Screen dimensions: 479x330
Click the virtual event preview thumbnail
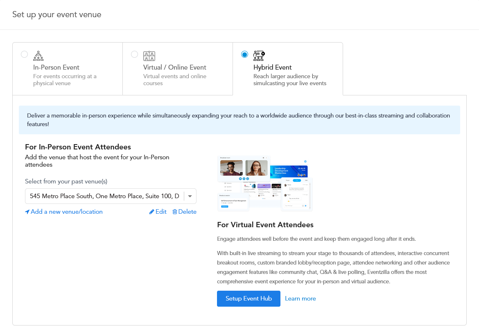(265, 183)
